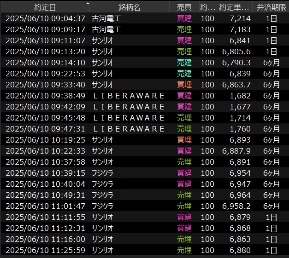289x258 pixels.
Task: Click price 6,964 cell
Action: (x=240, y=195)
